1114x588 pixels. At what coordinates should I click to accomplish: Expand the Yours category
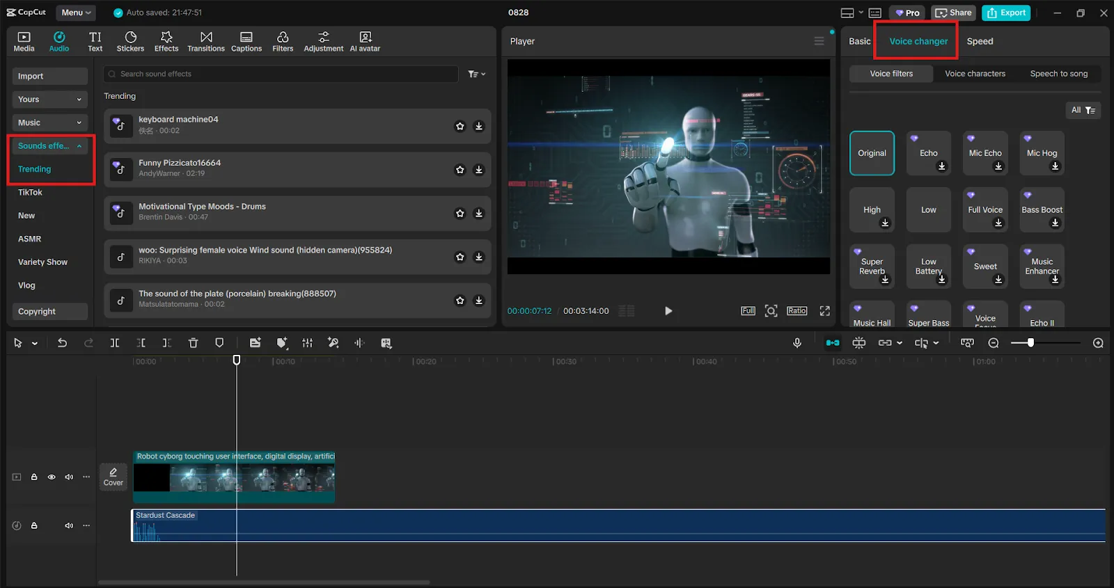[x=50, y=100]
